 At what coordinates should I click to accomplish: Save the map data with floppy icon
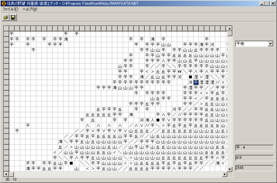pos(13,17)
